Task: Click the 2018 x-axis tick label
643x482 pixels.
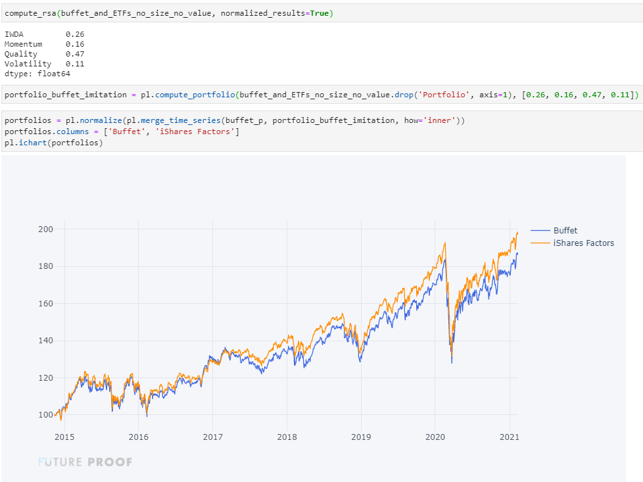Action: point(287,437)
